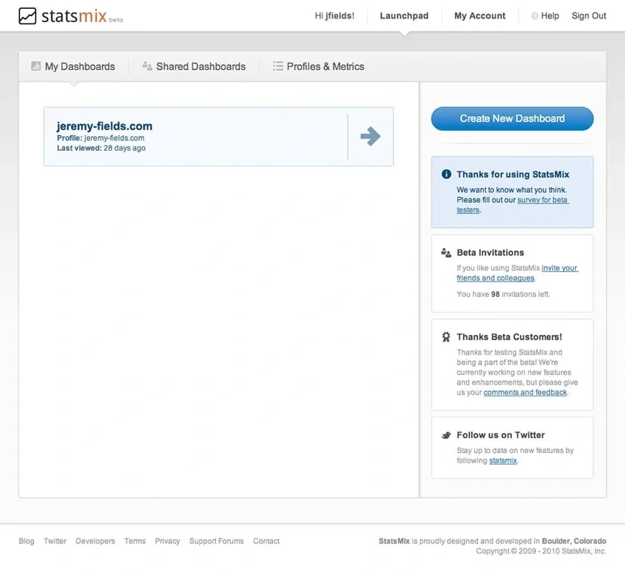Screen dimensions: 625x575
Task: Open Support Forums in the footer
Action: pos(216,541)
